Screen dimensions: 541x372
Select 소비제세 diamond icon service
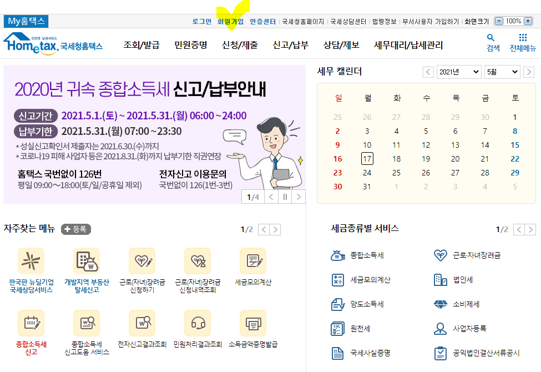(x=456, y=304)
